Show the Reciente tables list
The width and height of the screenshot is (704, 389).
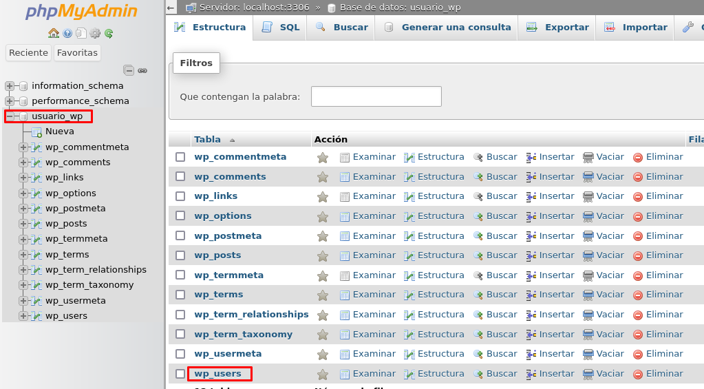pyautogui.click(x=28, y=52)
